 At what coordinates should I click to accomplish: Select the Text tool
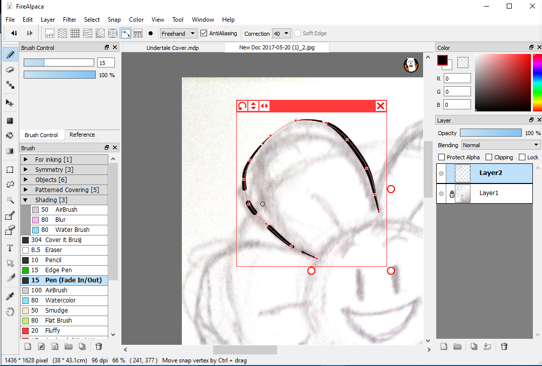point(10,248)
